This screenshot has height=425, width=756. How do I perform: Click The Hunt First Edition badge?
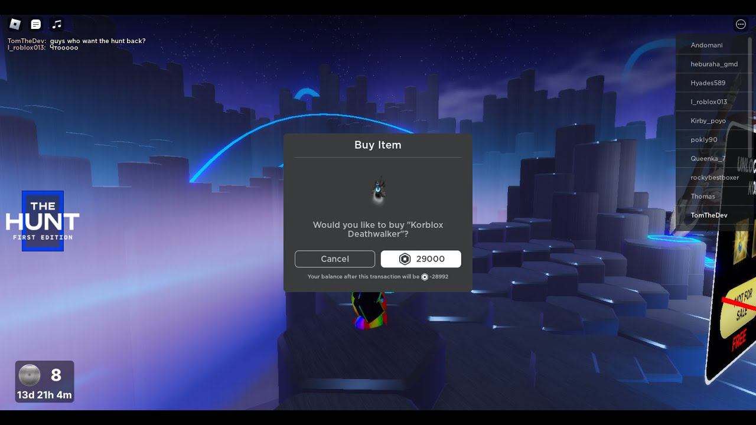tap(43, 221)
